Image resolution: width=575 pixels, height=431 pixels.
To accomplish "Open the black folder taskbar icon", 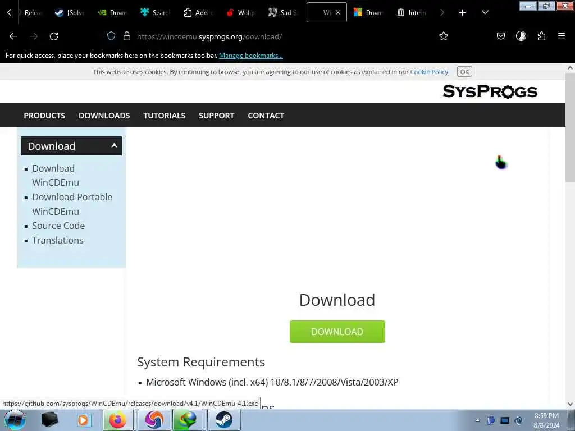I will [50, 420].
